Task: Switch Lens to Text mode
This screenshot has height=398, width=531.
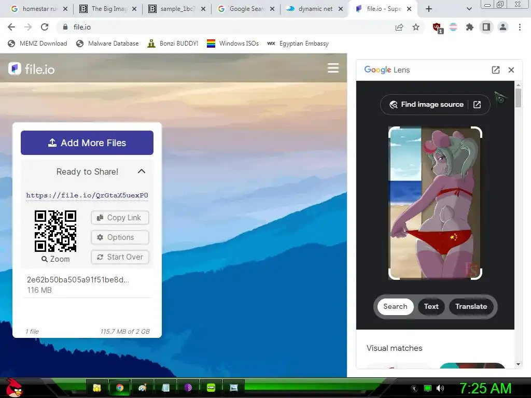Action: [431, 307]
